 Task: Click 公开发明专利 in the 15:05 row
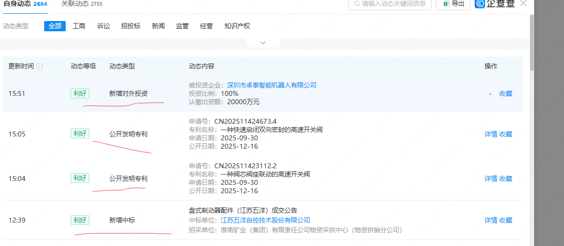pos(128,134)
